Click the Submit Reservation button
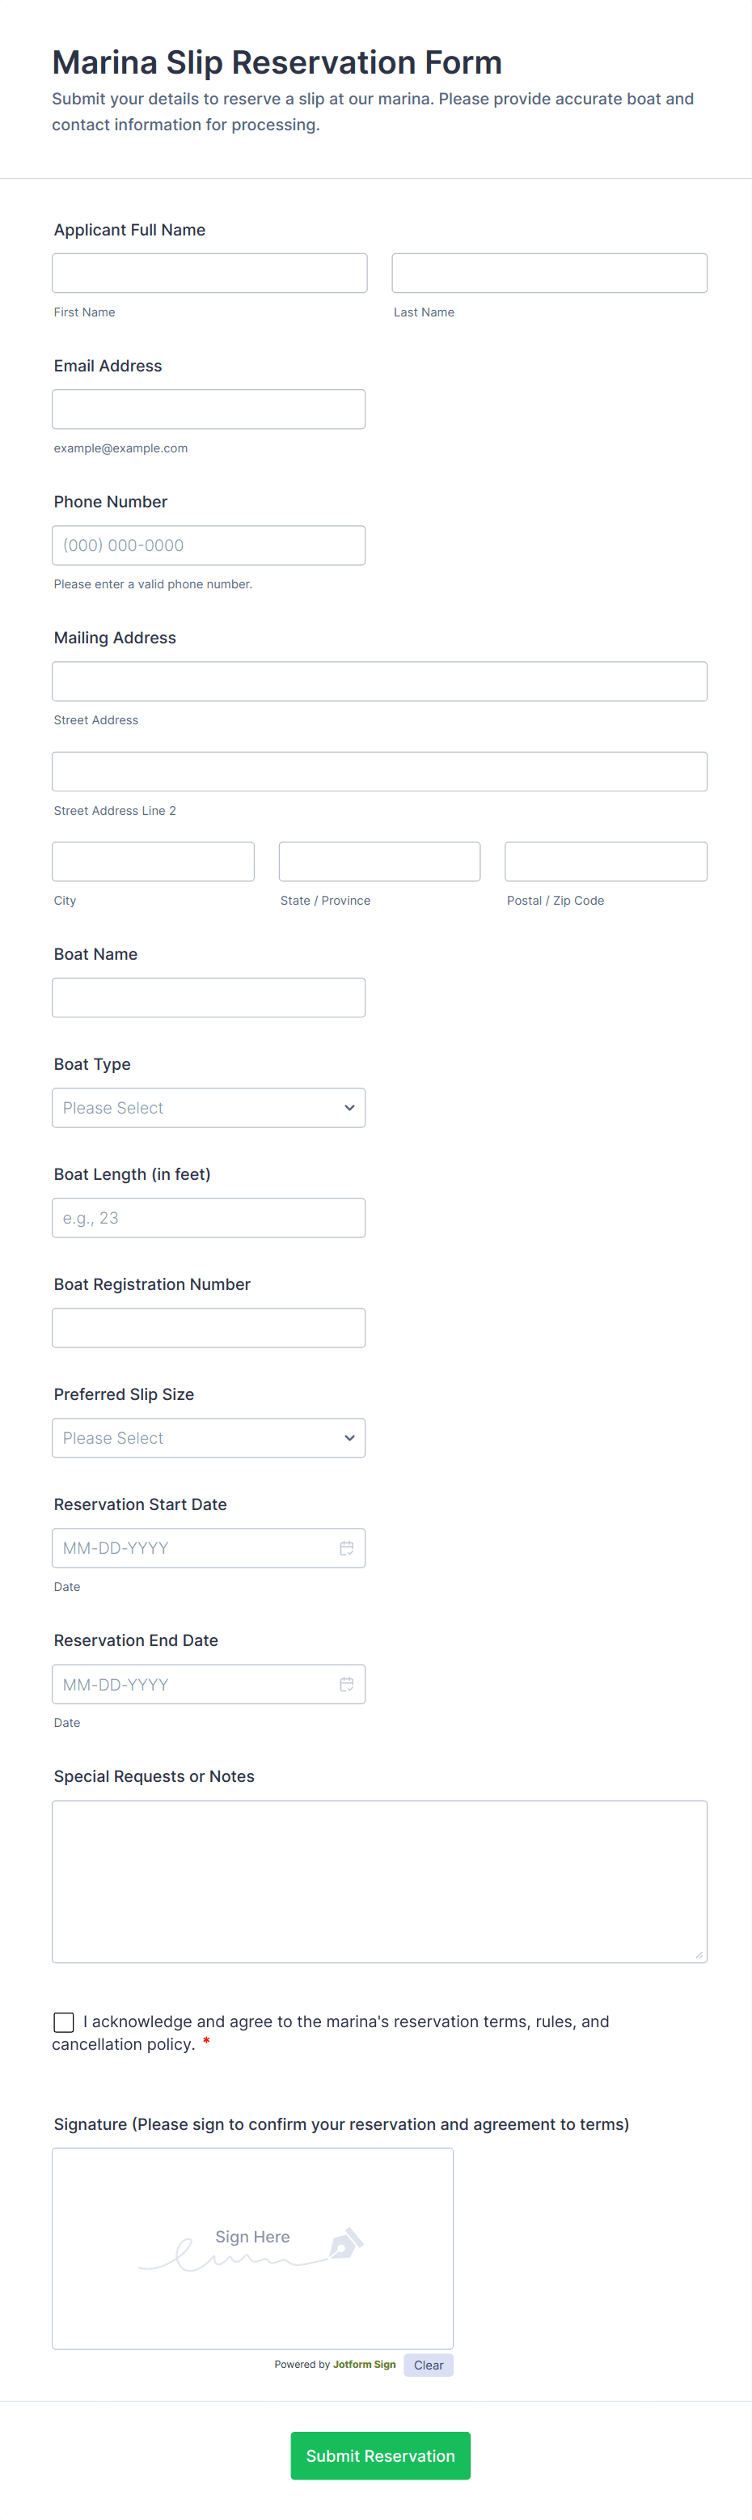The image size is (752, 2520). [x=379, y=2454]
